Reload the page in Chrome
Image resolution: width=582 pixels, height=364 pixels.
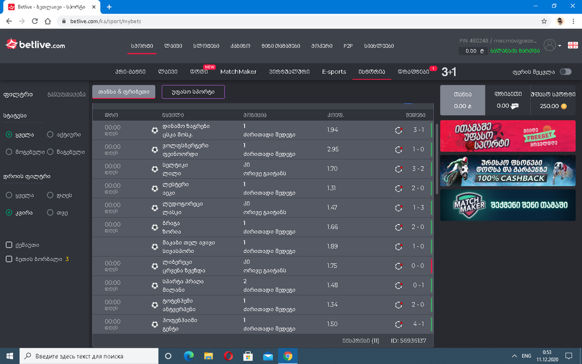(35, 21)
